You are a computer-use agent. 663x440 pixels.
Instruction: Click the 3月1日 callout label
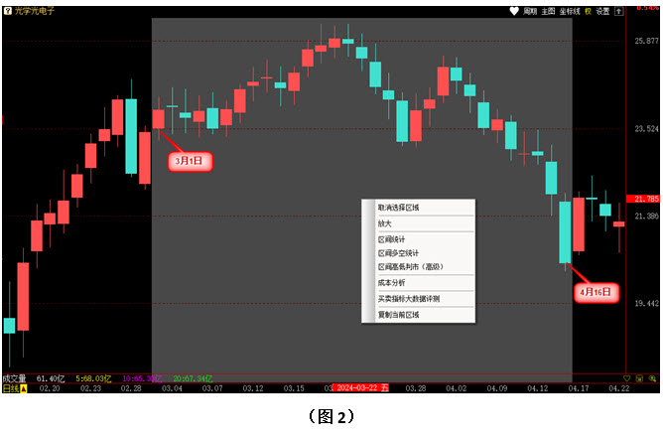click(190, 159)
